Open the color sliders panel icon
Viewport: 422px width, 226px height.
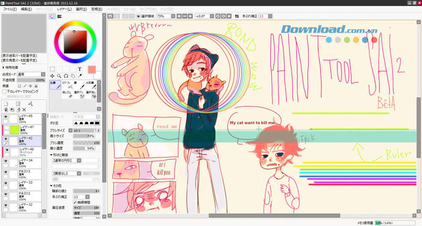(x=60, y=16)
